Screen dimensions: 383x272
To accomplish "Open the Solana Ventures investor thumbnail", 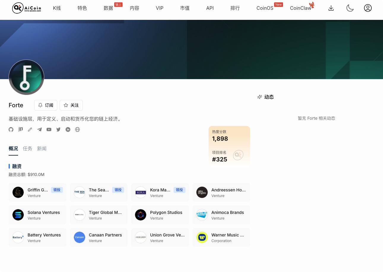I will pyautogui.click(x=18, y=215).
